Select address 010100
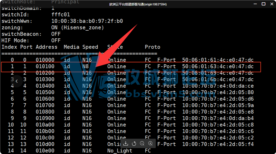The image size is (276, 154). (x=45, y=66)
